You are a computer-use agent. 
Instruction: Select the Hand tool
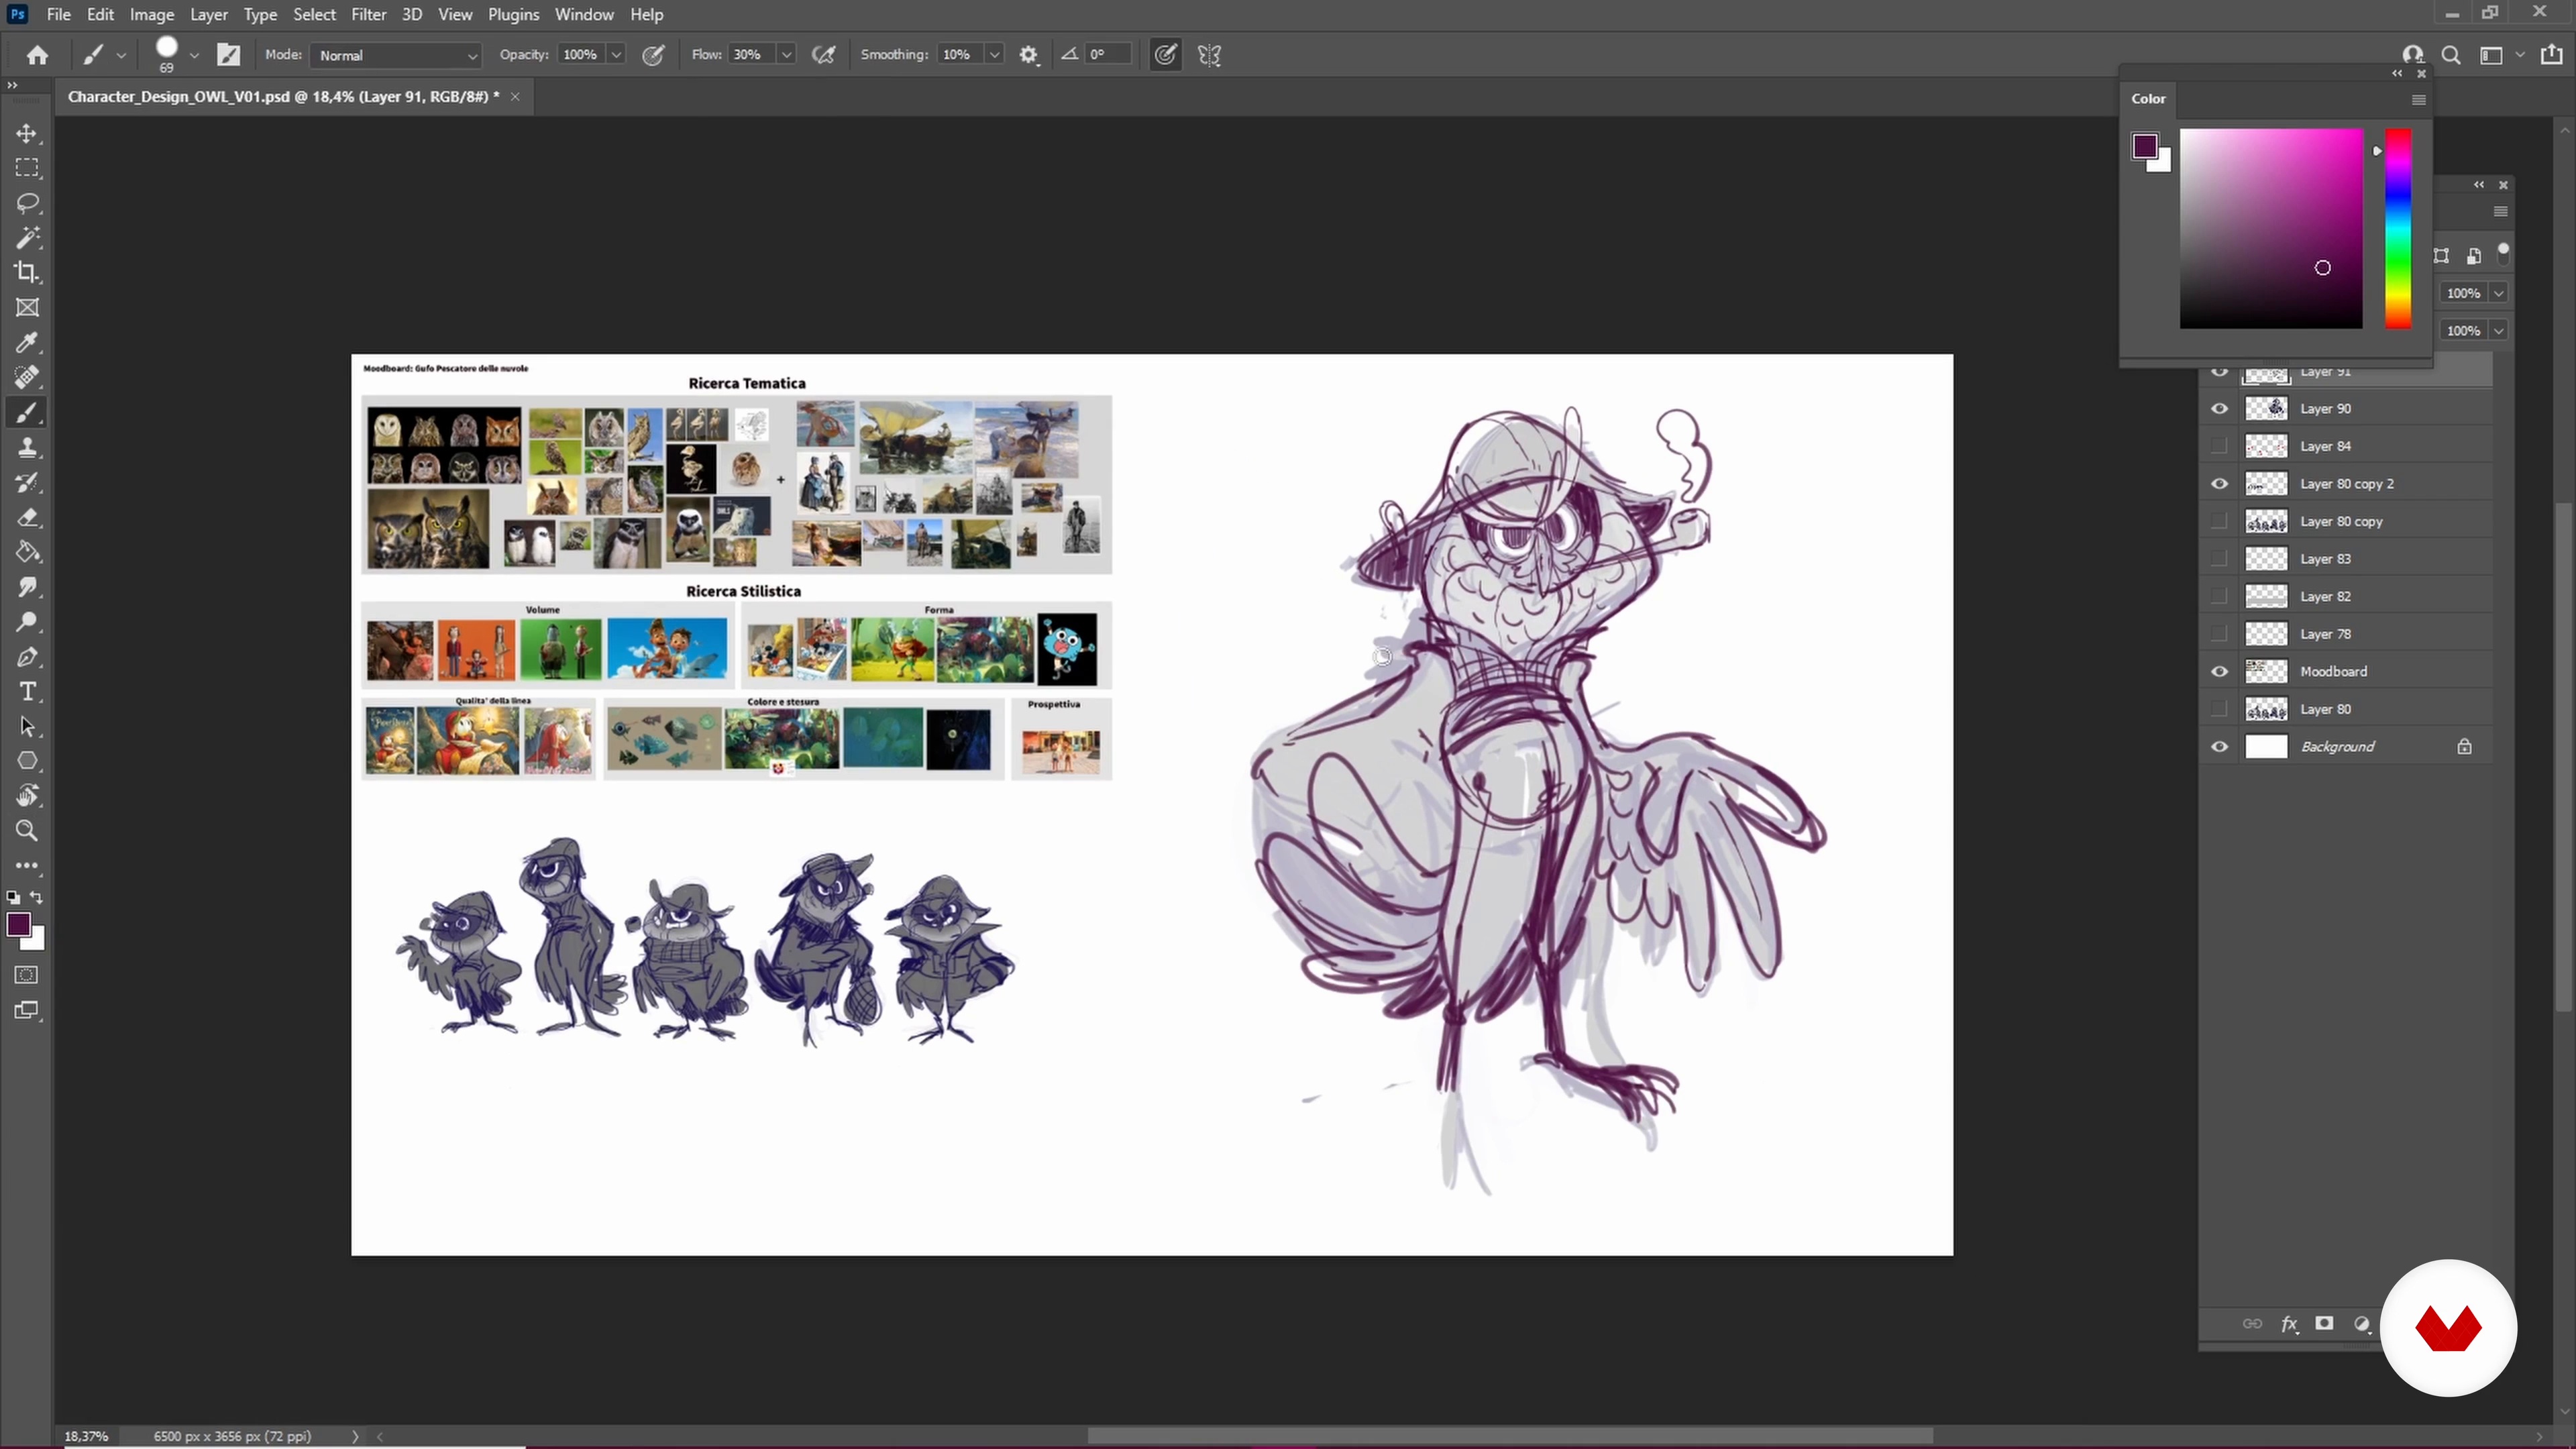point(27,796)
